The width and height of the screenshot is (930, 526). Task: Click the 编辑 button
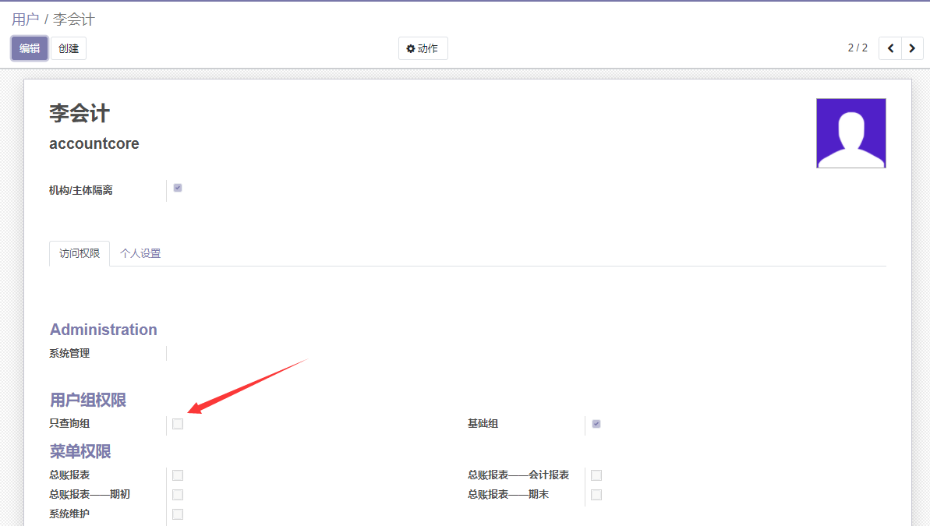pos(30,48)
